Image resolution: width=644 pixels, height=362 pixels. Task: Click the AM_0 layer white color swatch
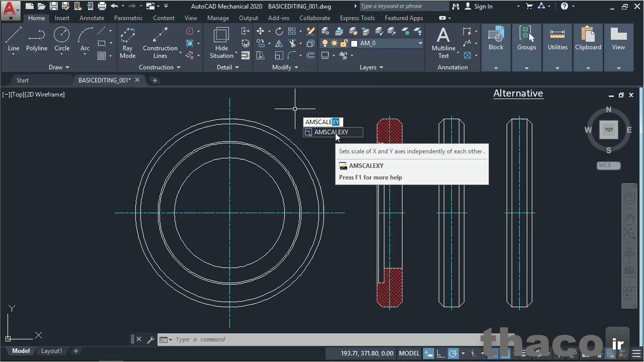click(354, 43)
